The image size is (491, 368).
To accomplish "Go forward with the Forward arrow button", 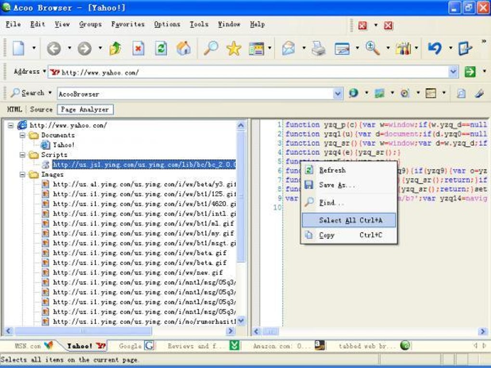I will (x=85, y=49).
